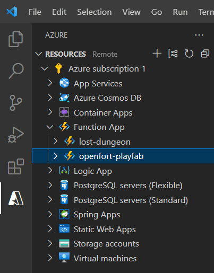Open the View menu

131,12
